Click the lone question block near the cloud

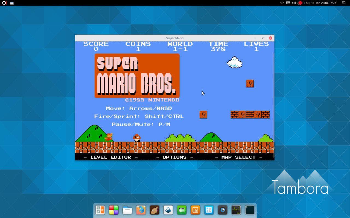(x=250, y=83)
